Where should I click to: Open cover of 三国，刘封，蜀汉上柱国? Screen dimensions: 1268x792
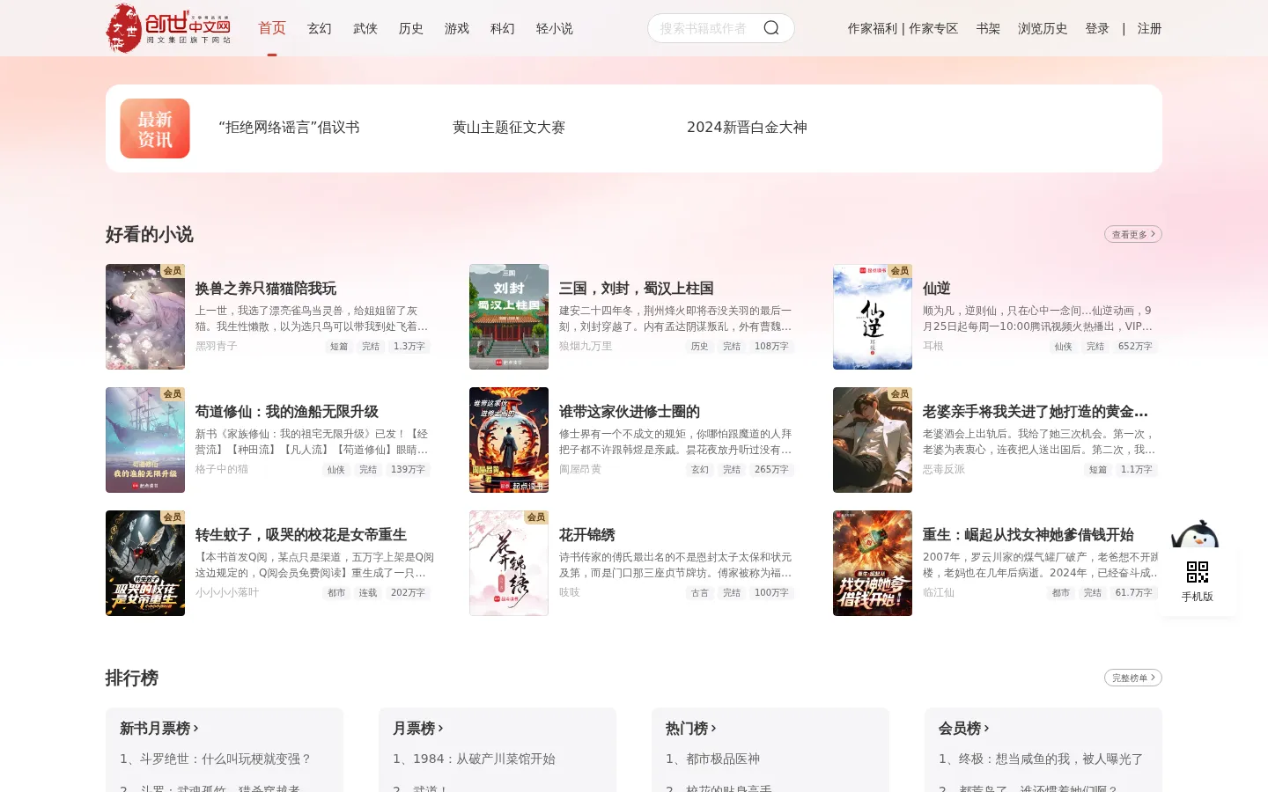(509, 317)
